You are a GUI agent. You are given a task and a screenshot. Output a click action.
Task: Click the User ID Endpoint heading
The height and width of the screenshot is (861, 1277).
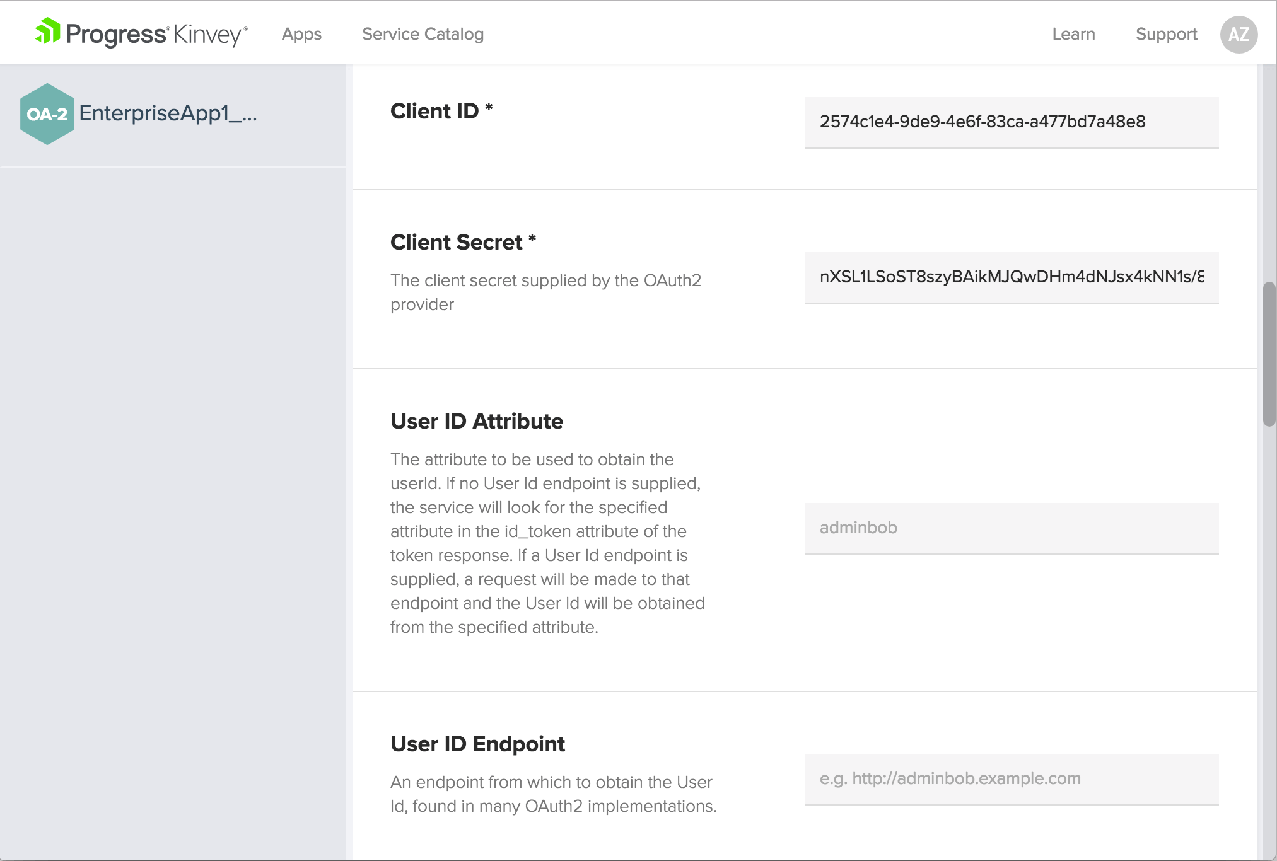pos(477,744)
